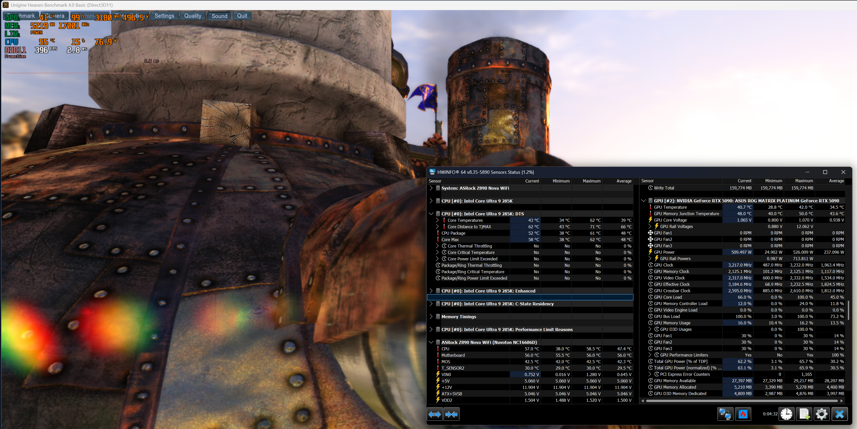Start logging with the document-plus icon
857x429 pixels.
point(804,414)
